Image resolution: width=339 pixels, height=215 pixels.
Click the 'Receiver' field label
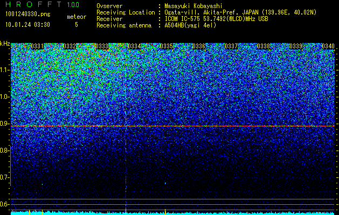109,19
